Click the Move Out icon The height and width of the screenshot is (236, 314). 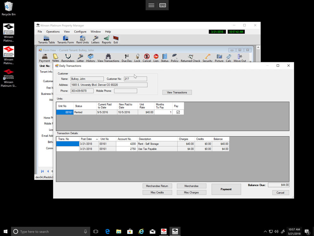(240, 58)
